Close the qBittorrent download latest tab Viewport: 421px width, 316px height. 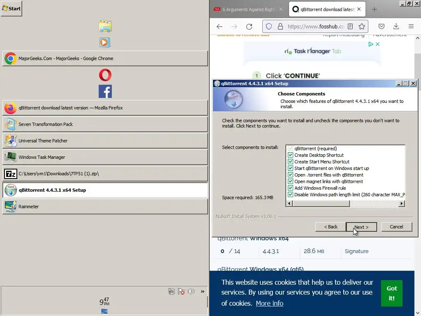click(359, 9)
